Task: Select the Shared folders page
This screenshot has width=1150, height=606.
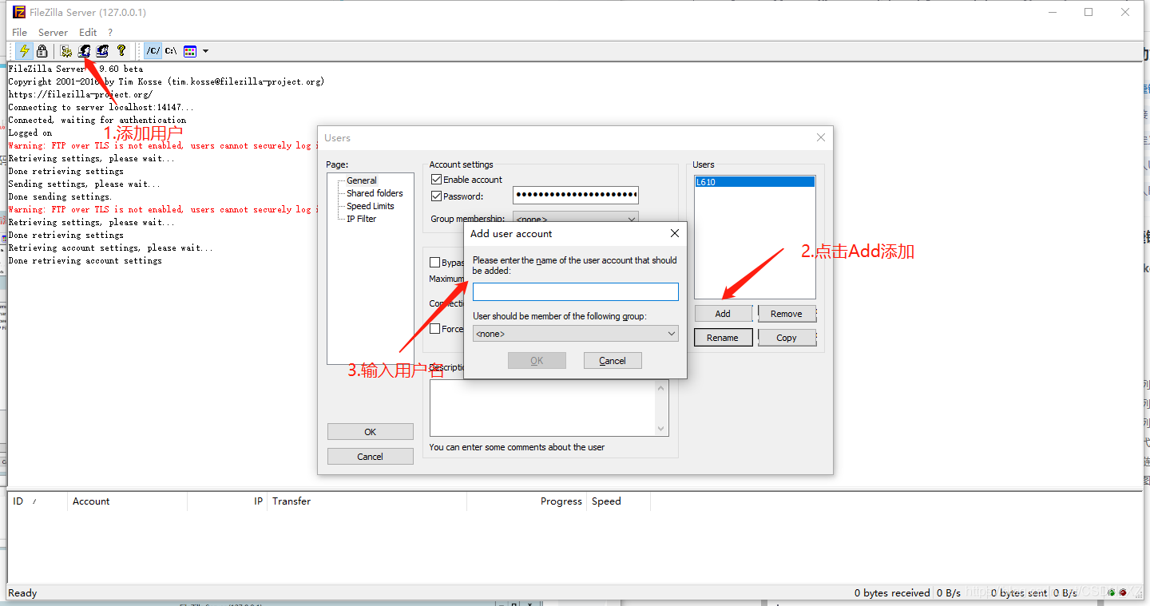Action: coord(375,193)
